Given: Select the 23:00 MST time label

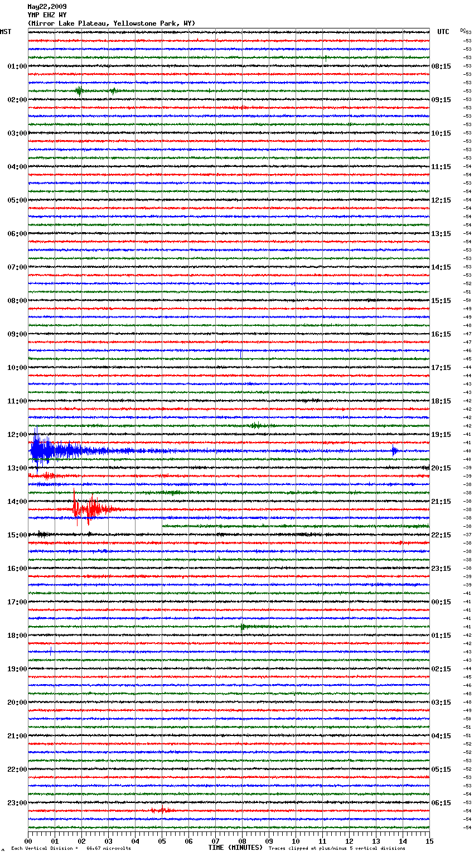Looking at the screenshot, I should click(17, 803).
